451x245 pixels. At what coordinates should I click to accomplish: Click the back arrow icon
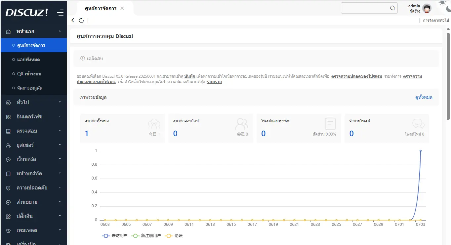coord(73,20)
